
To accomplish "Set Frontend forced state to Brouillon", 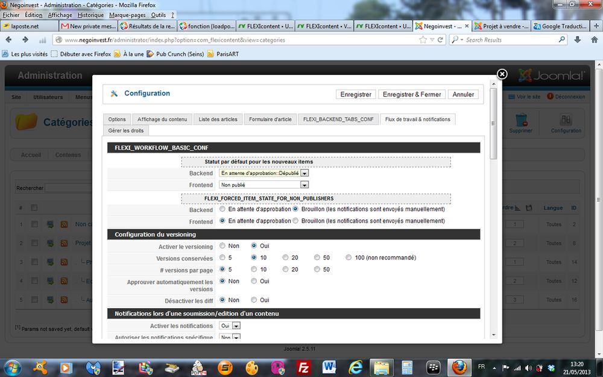I will (295, 221).
